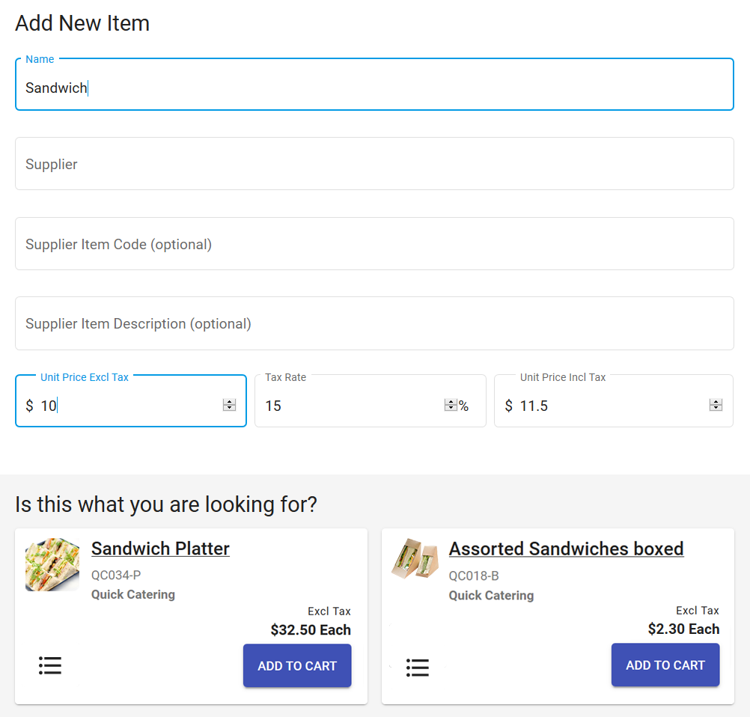750x717 pixels.
Task: Increase Unit Price Excl Tax with up arrow
Action: click(x=230, y=402)
